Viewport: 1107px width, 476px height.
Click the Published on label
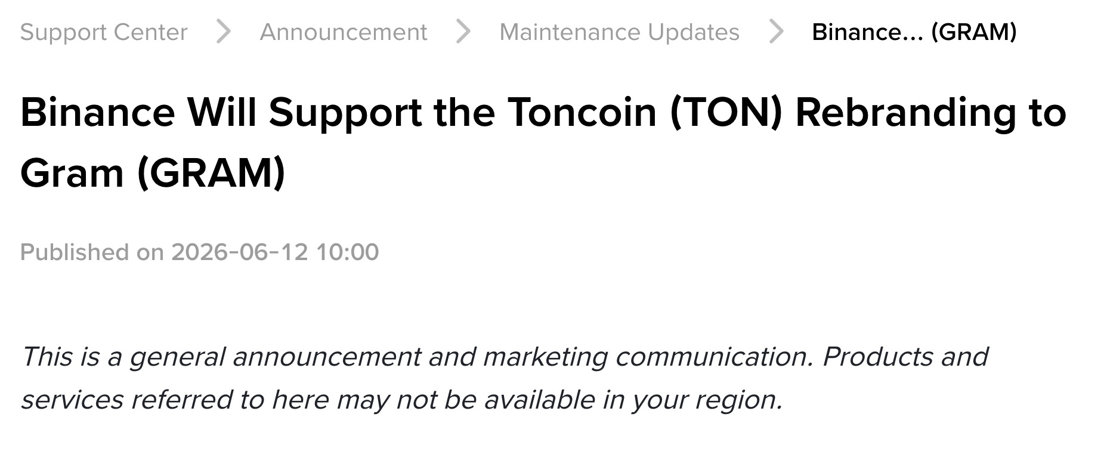(92, 252)
